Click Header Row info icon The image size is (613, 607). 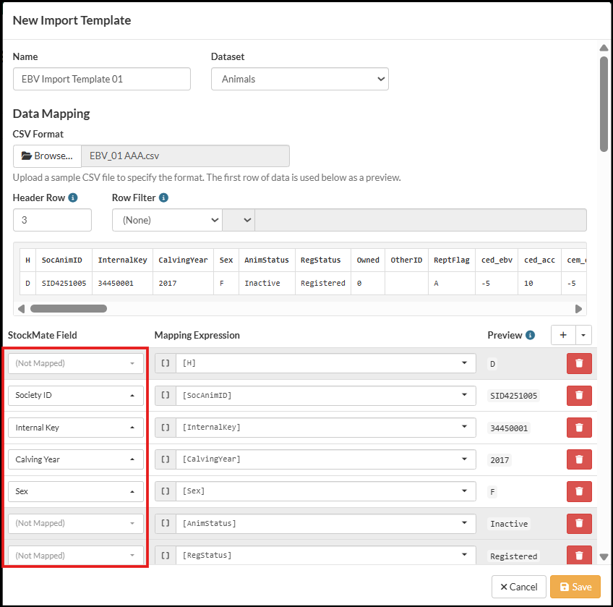coord(73,198)
